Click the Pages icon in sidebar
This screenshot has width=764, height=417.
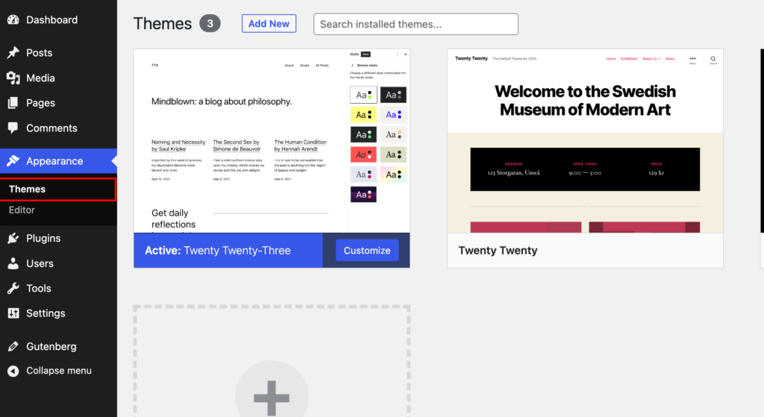(x=13, y=103)
